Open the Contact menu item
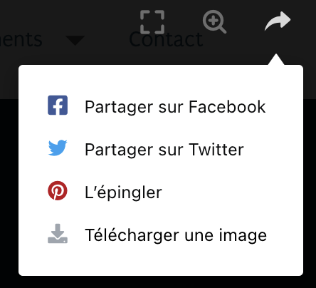 point(166,39)
